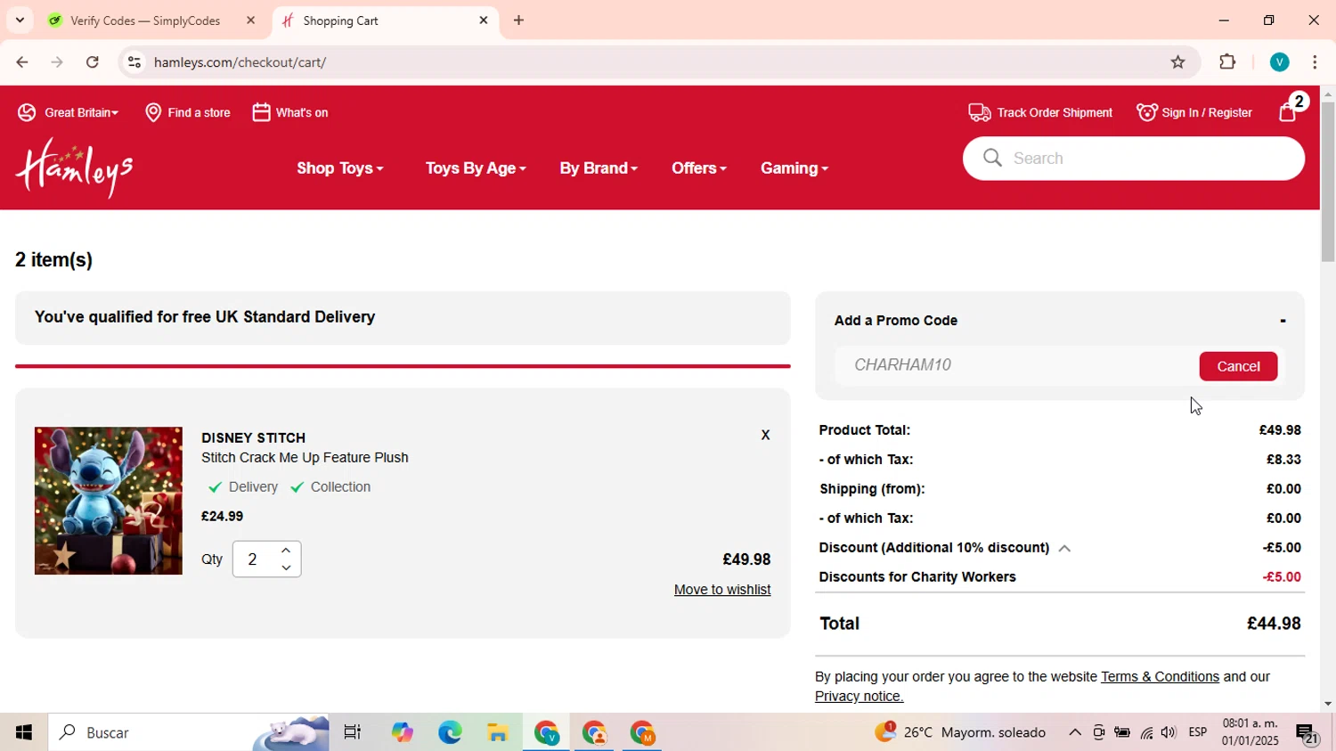Collapse the Add a Promo Code section

coord(1283,321)
